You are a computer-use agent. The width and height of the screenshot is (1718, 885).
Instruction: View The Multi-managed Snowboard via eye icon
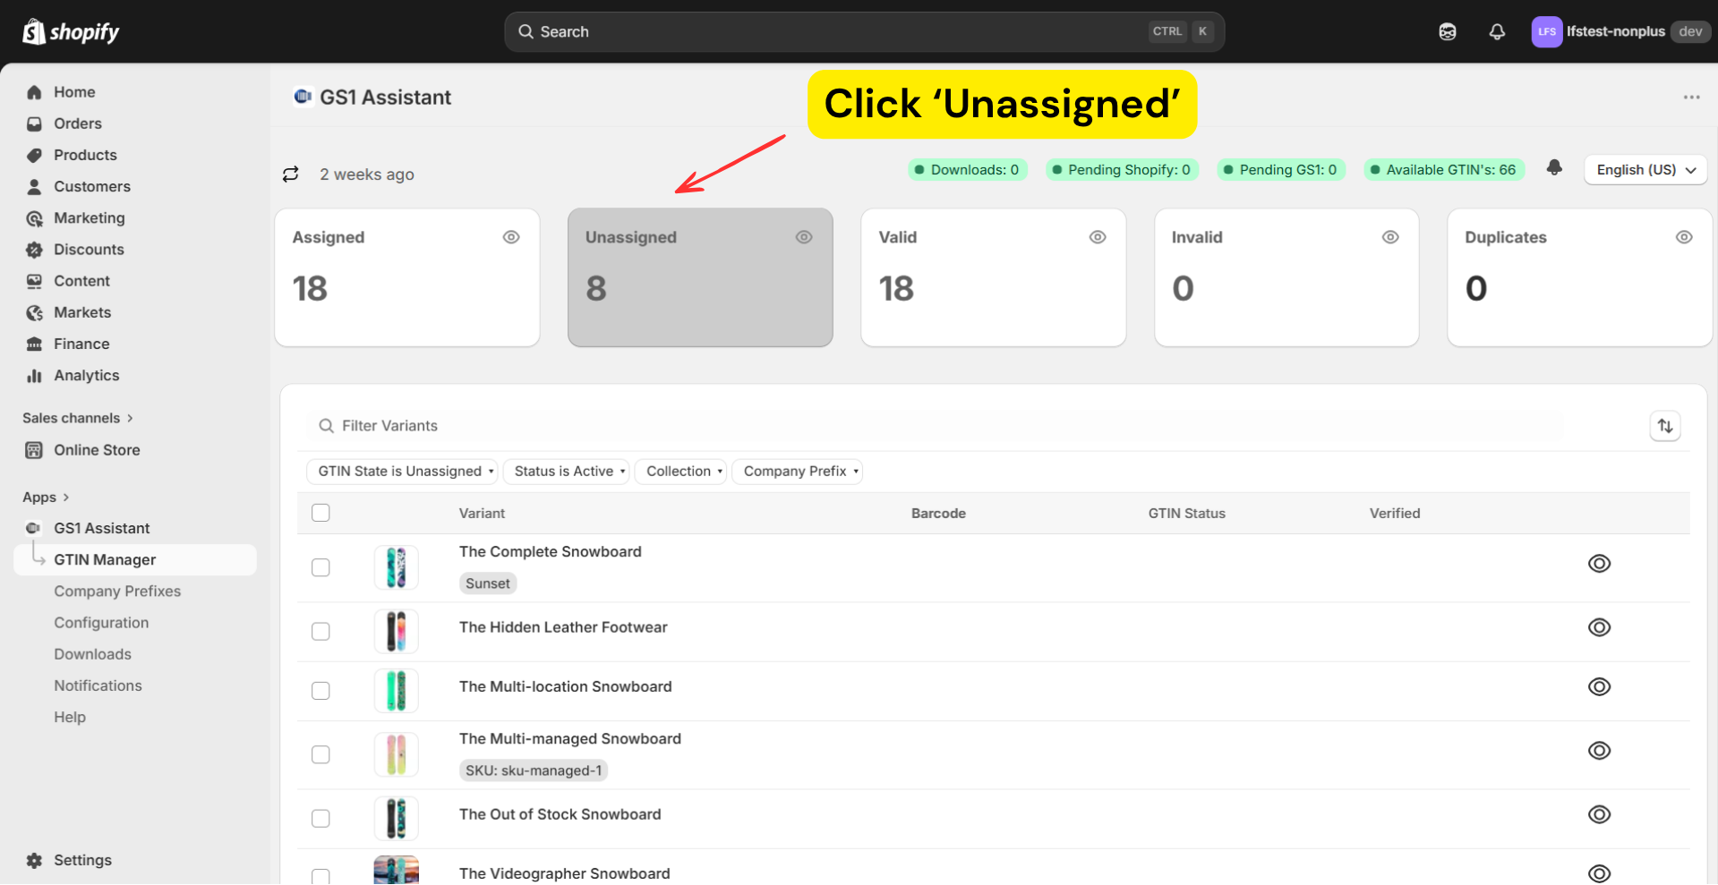pos(1599,751)
